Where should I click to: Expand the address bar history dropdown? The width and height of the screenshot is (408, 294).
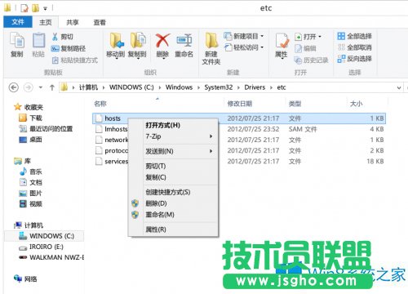[399, 87]
